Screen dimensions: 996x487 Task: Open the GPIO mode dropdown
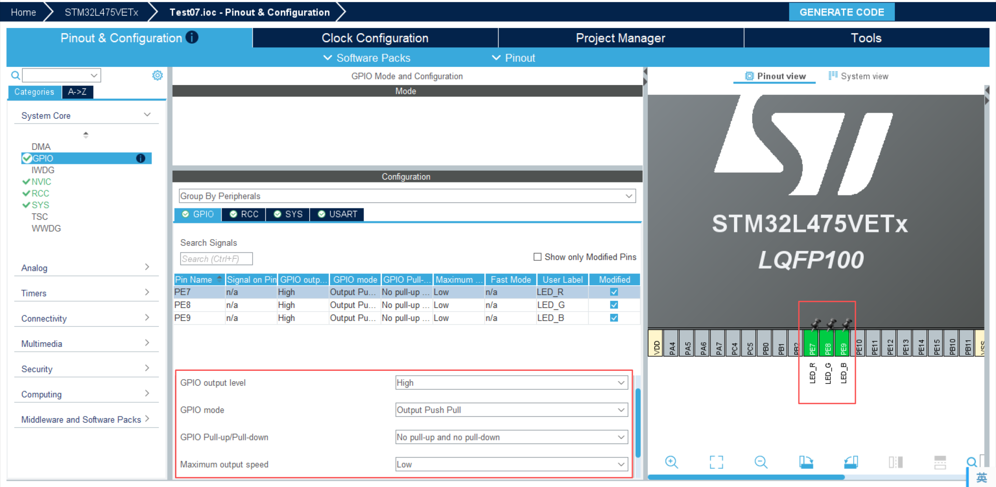tap(511, 410)
